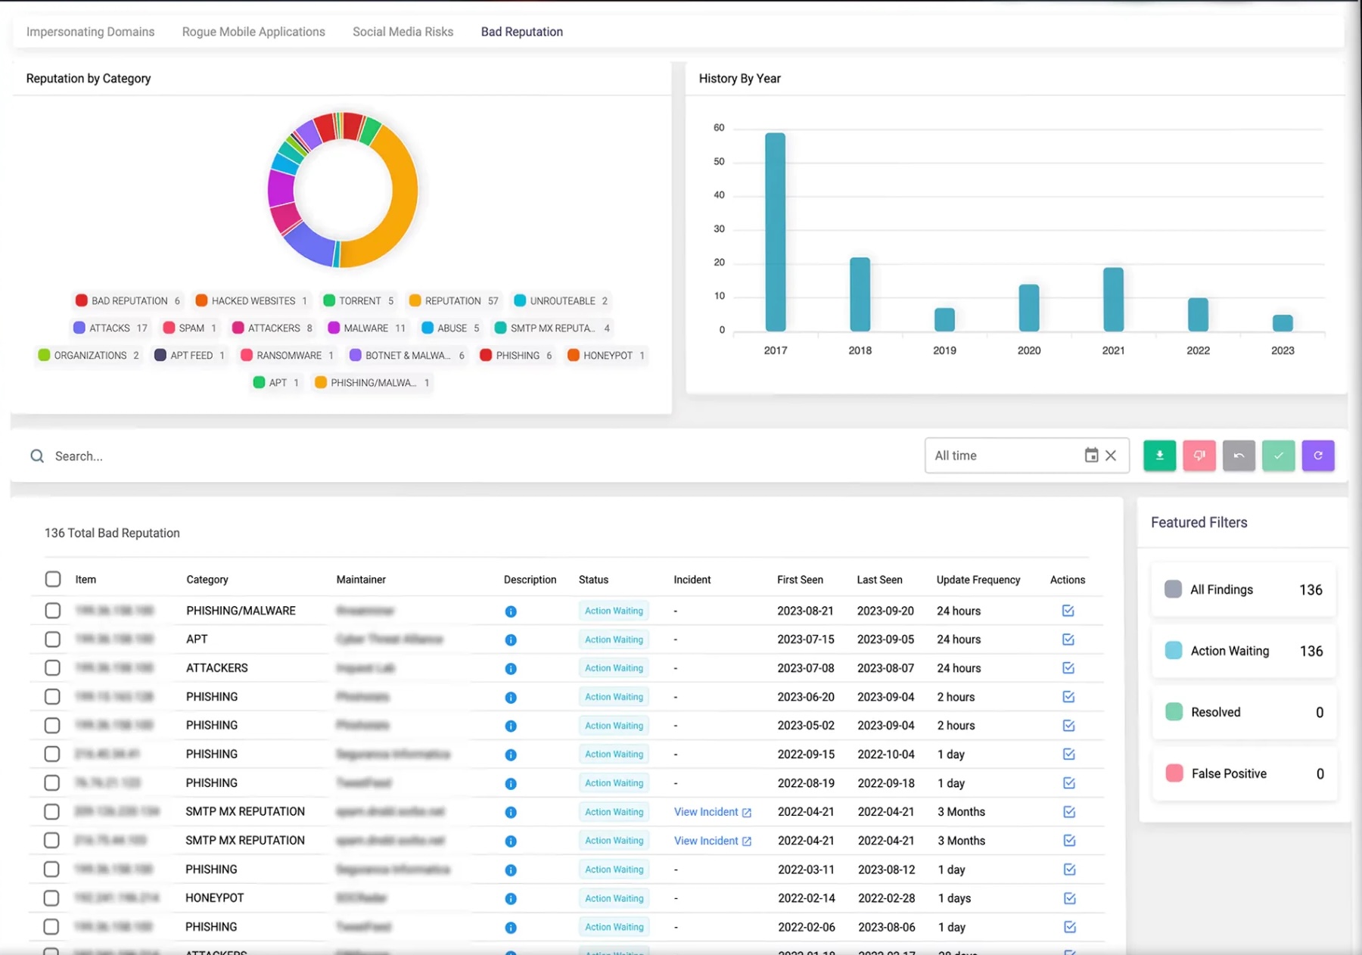The height and width of the screenshot is (955, 1362).
Task: Open the Social Media Risks tab
Action: point(403,32)
